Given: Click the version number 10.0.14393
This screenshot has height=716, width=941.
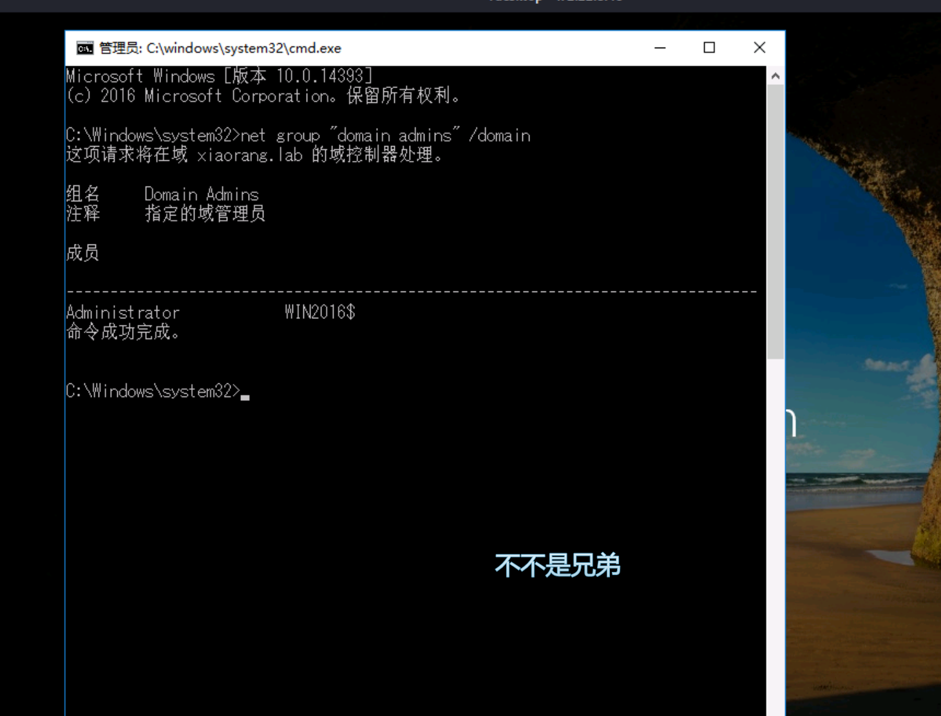Looking at the screenshot, I should pos(320,77).
